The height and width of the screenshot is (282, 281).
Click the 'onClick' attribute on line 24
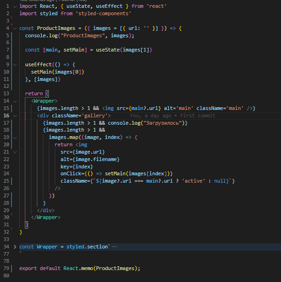click(71, 173)
